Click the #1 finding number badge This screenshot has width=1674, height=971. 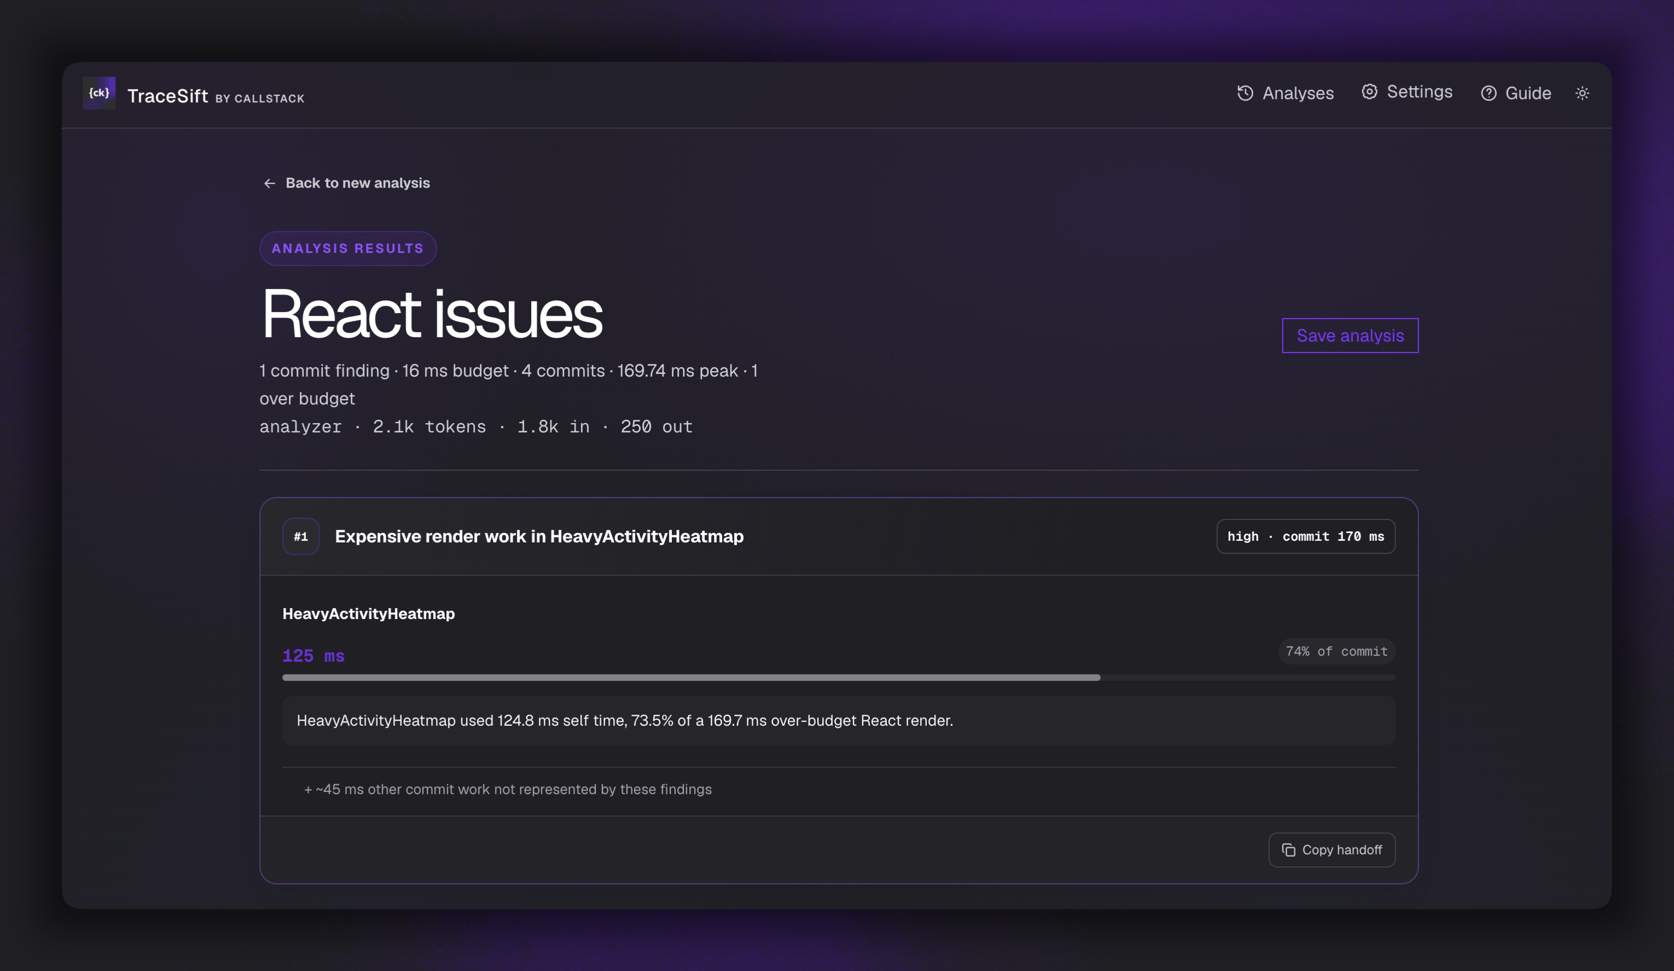(x=301, y=536)
